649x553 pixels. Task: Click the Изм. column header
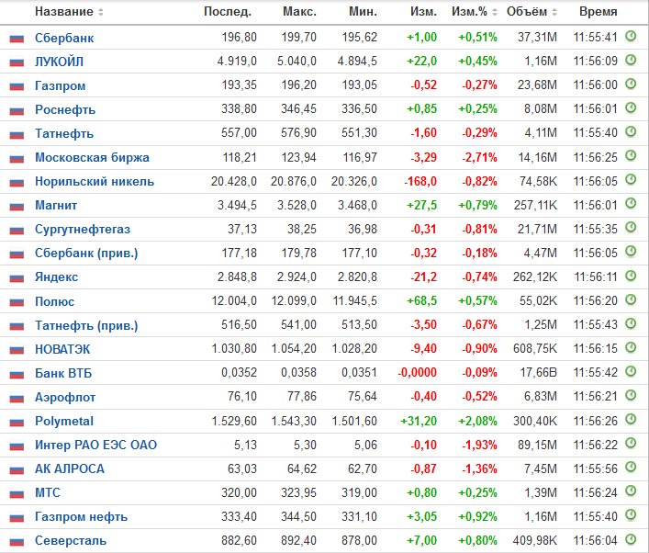tap(423, 12)
